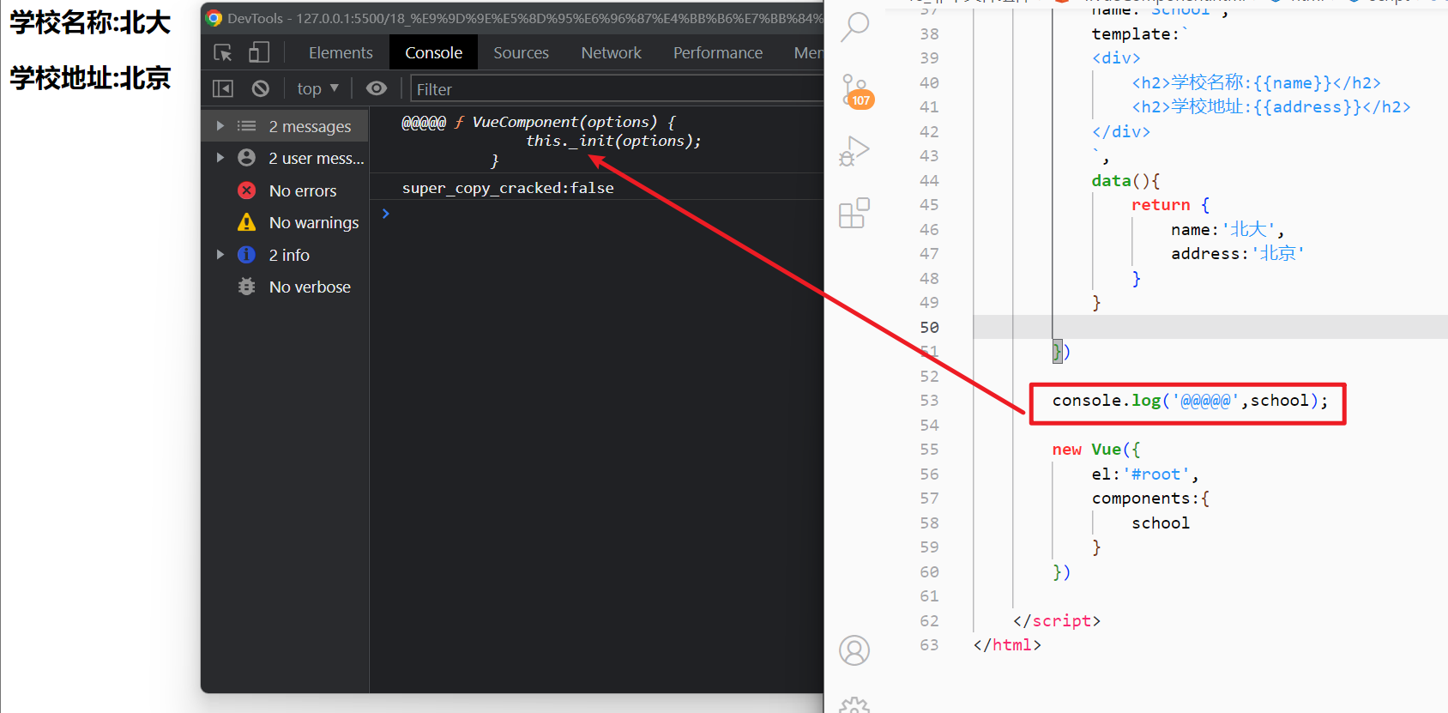Click the address:'北京' code line
This screenshot has width=1448, height=713.
coord(1238,254)
